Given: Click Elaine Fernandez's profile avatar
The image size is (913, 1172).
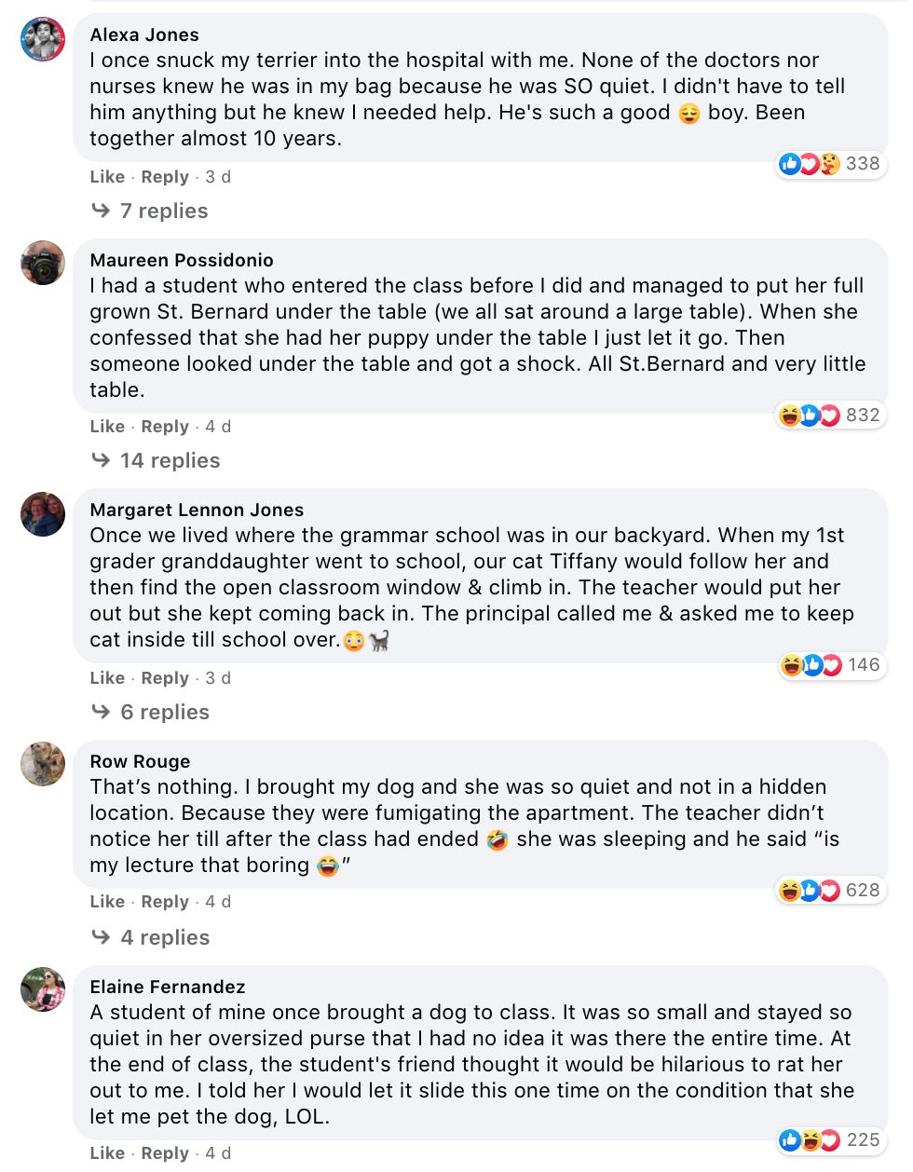Looking at the screenshot, I should tap(43, 989).
